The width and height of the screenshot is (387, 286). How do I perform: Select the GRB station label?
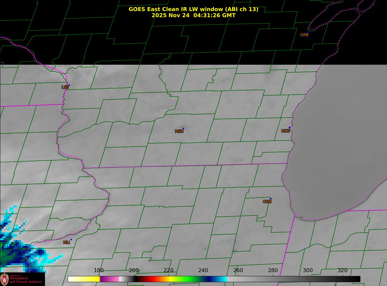coord(304,35)
